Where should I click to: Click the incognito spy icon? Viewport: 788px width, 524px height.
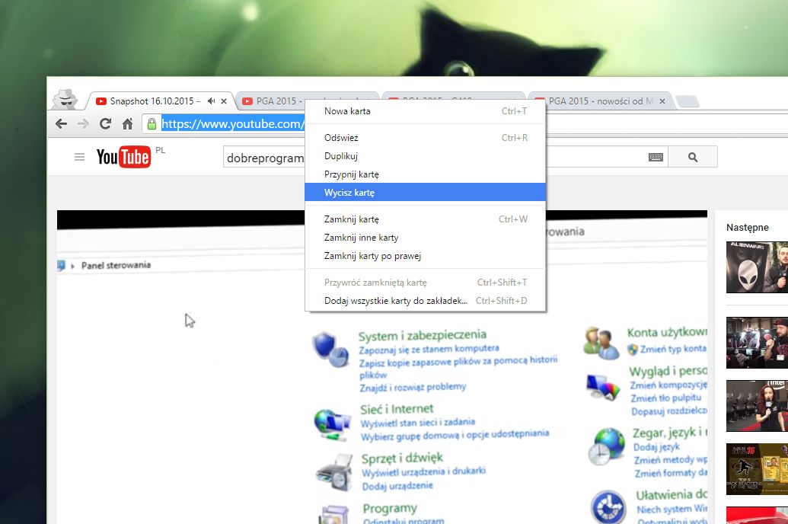pos(65,100)
